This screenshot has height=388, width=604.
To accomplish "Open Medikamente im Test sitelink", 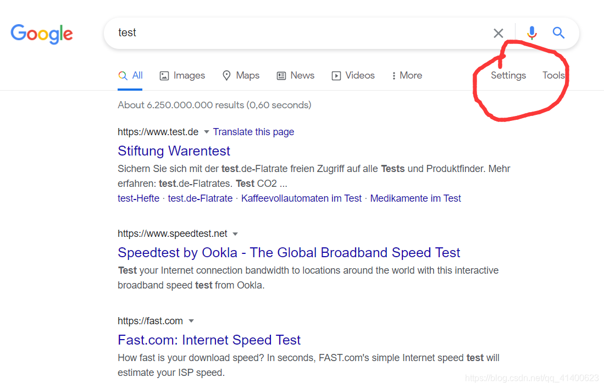I will click(x=415, y=198).
